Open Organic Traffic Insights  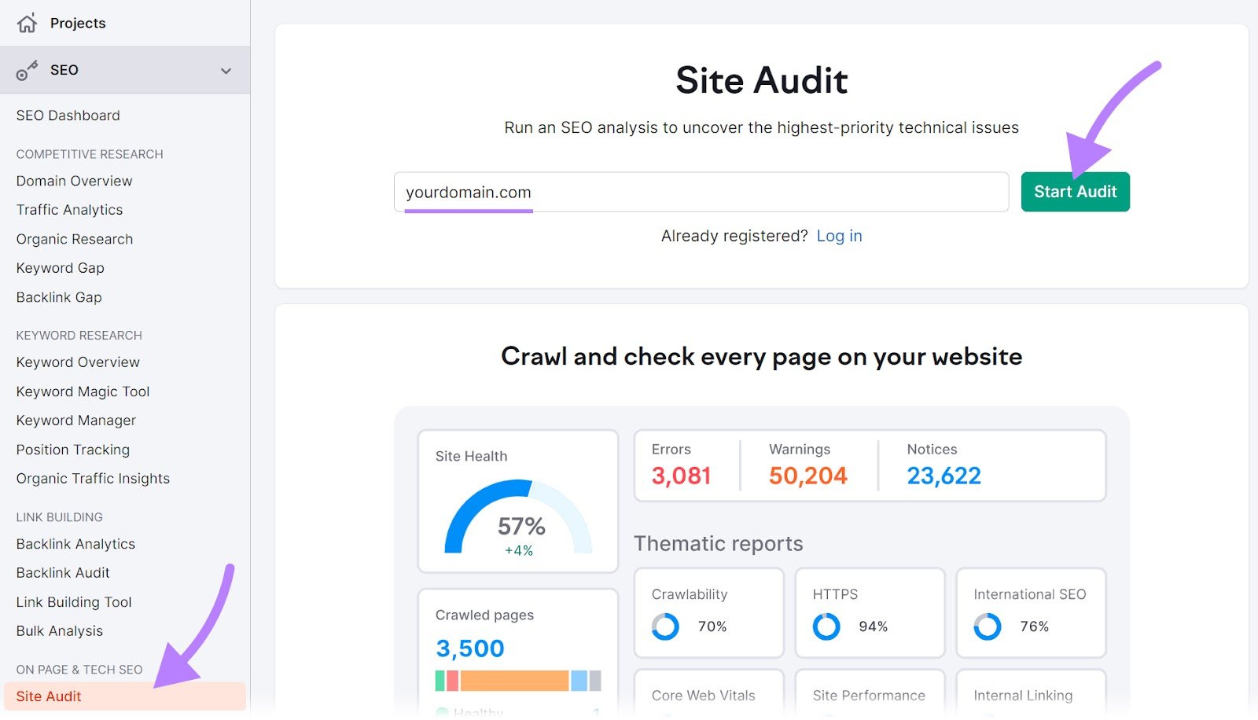click(92, 478)
